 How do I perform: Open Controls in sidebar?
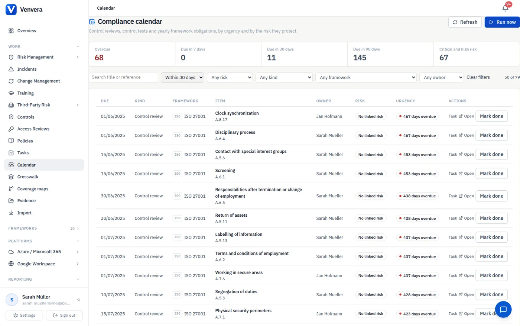pyautogui.click(x=44, y=117)
